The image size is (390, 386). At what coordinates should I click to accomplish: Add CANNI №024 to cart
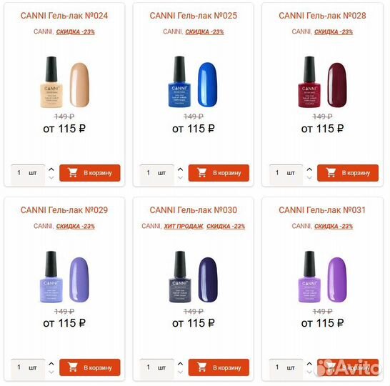click(x=90, y=173)
